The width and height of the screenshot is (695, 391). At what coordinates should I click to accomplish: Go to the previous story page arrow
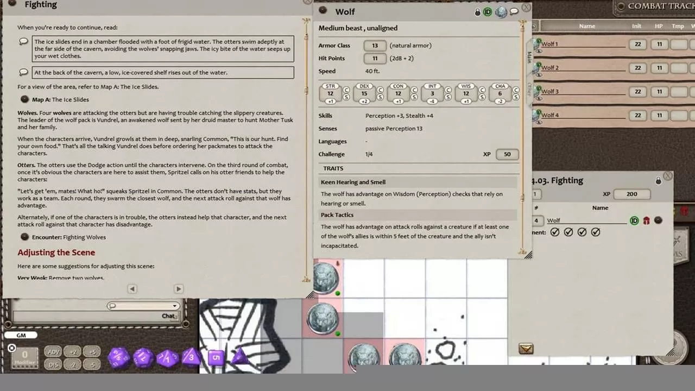pos(132,289)
